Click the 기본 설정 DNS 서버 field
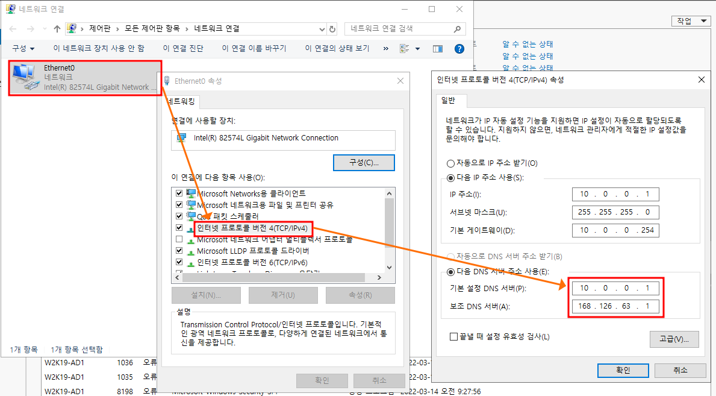The image size is (716, 396). (x=615, y=288)
